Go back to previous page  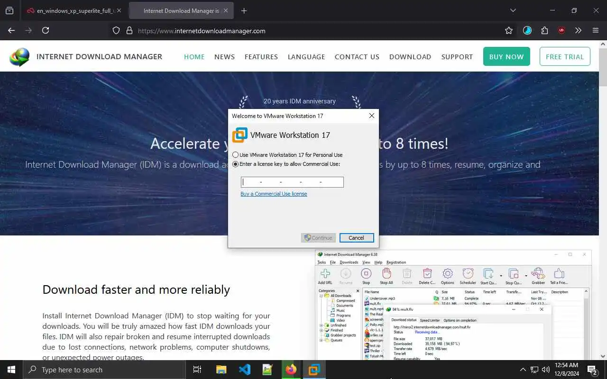11,30
